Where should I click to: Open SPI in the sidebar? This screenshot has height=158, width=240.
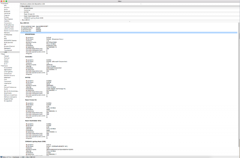pyautogui.click(x=5, y=44)
